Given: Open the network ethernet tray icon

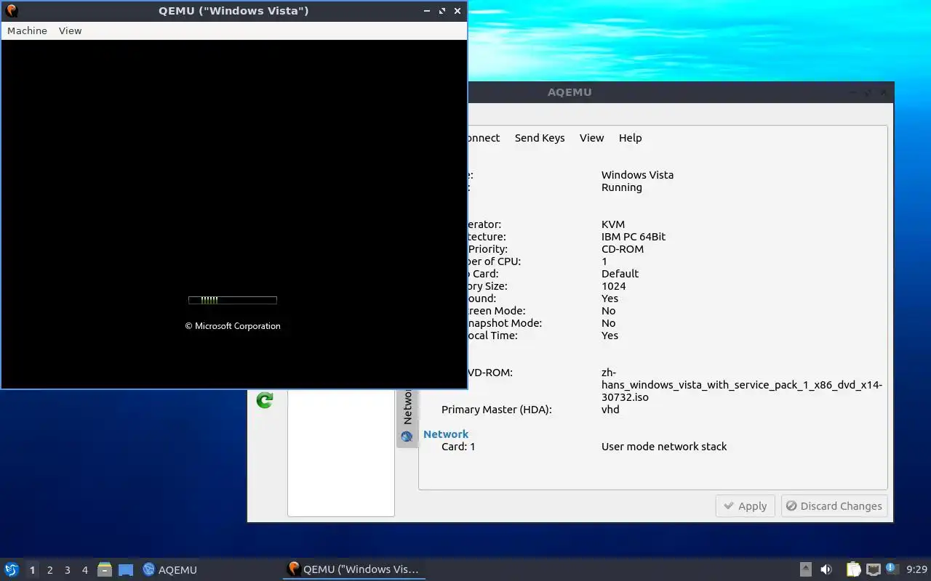Looking at the screenshot, I should (874, 569).
